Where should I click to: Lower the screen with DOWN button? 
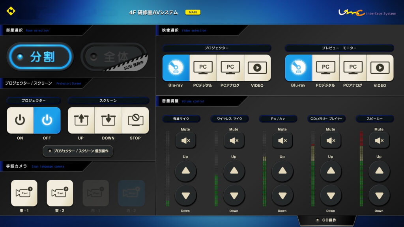click(108, 120)
